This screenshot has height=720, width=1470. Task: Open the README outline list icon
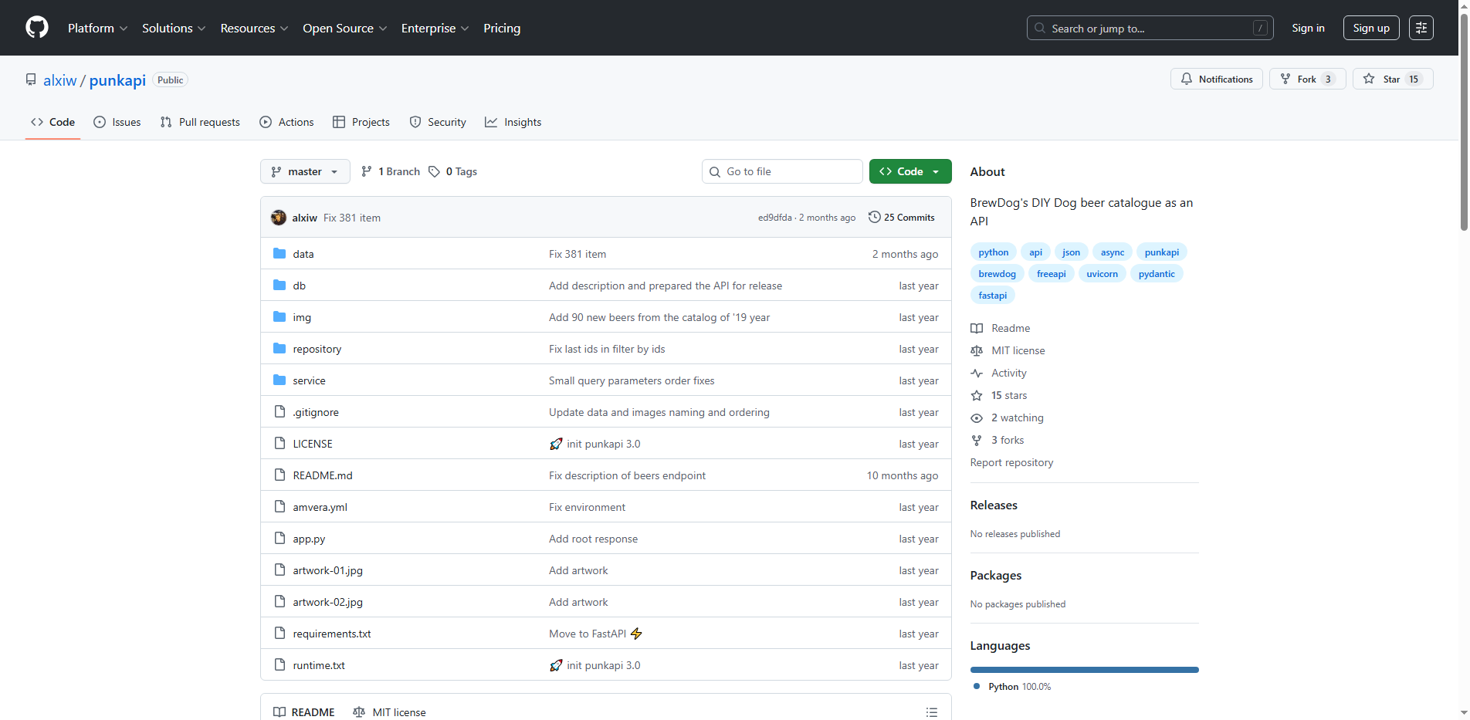pos(932,712)
